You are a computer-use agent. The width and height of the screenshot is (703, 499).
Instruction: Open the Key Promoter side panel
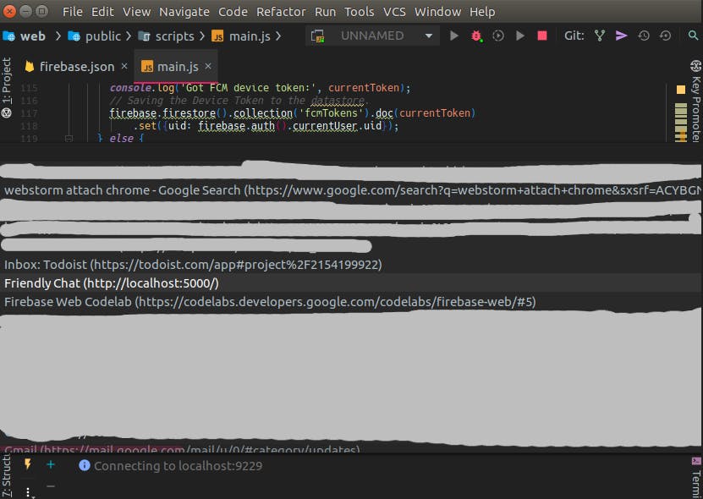click(x=695, y=101)
